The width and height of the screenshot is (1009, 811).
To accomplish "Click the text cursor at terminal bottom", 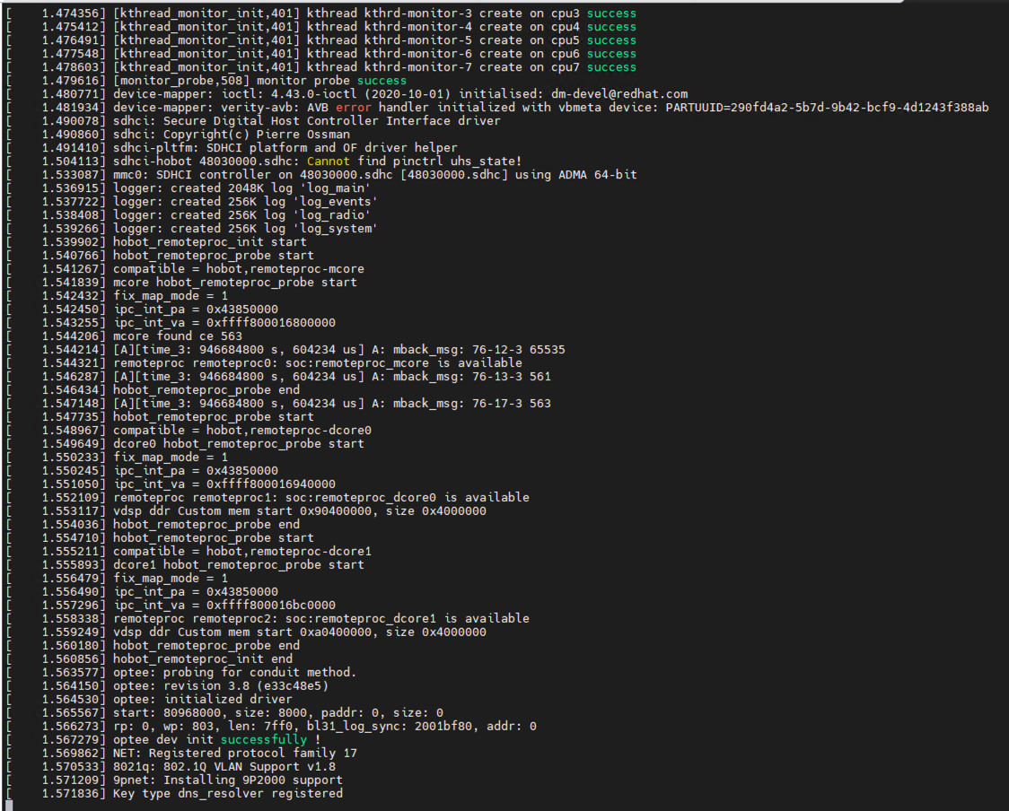I will pyautogui.click(x=9, y=805).
